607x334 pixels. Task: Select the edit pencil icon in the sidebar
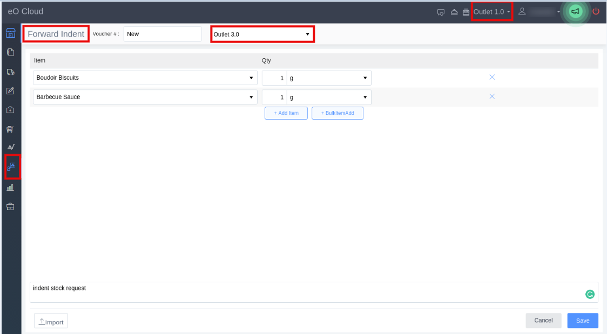click(x=10, y=91)
